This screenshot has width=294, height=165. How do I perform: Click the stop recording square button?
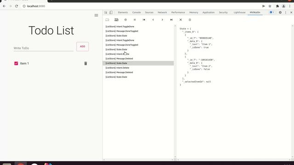[135, 20]
